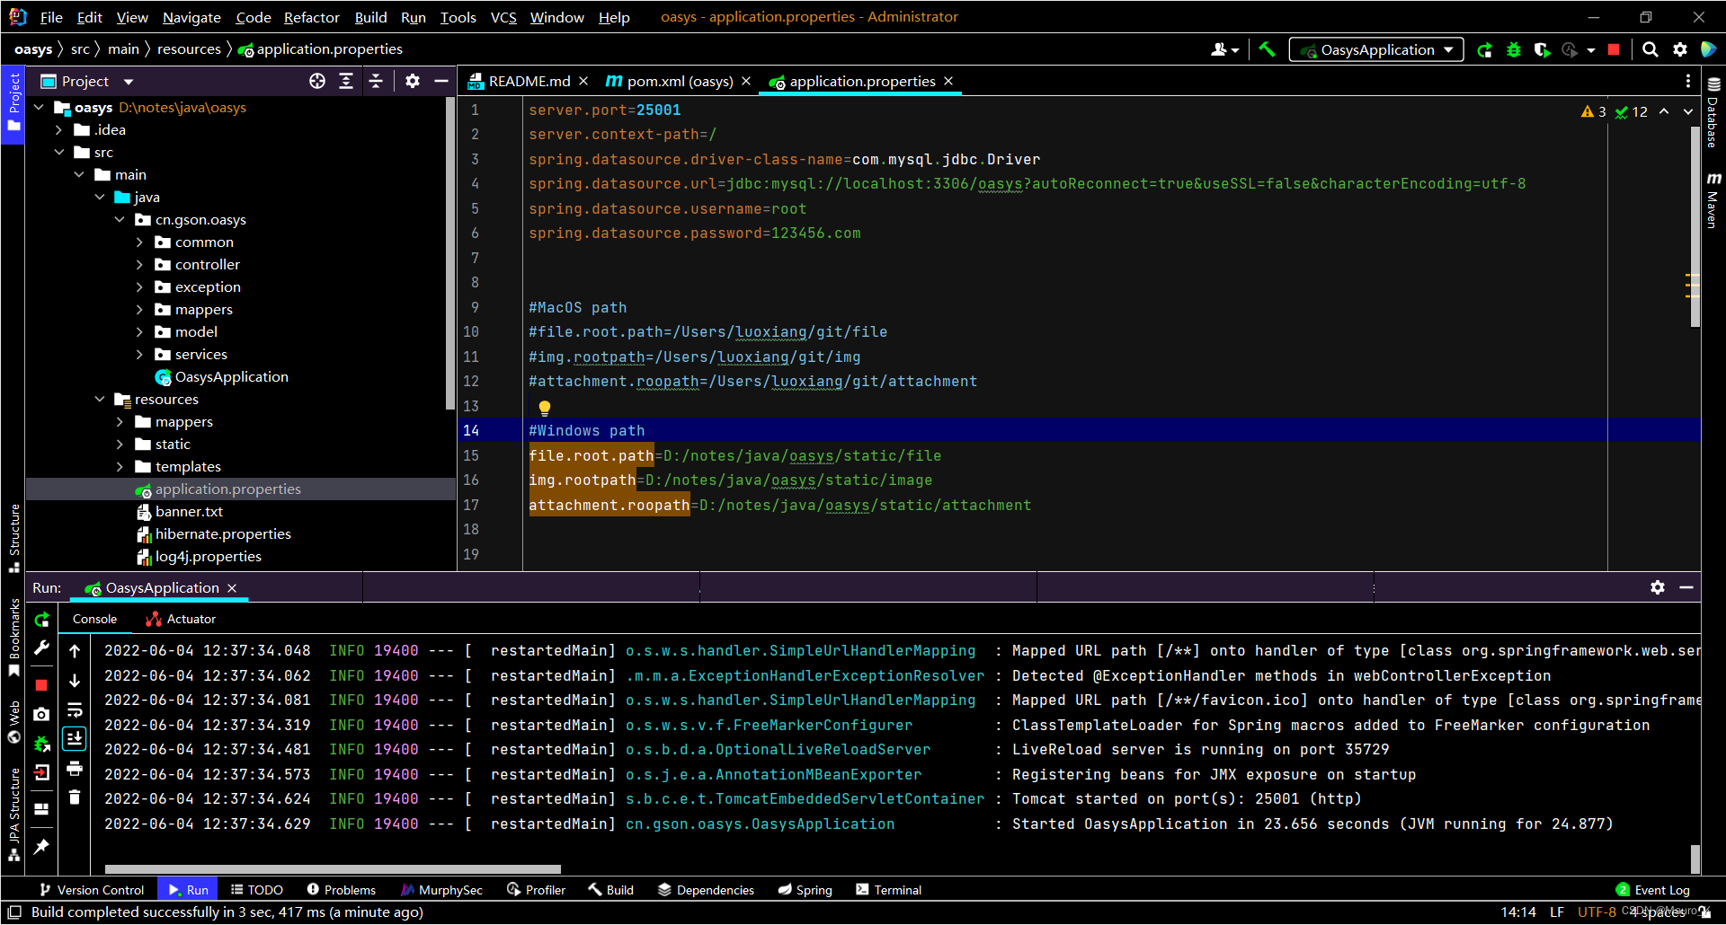Image resolution: width=1726 pixels, height=925 pixels.
Task: Open IDE Settings with the gear icon
Action: pyautogui.click(x=1680, y=49)
